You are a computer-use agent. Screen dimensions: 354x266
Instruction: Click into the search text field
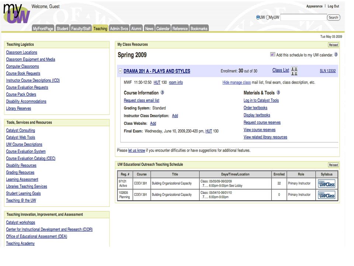303,17
